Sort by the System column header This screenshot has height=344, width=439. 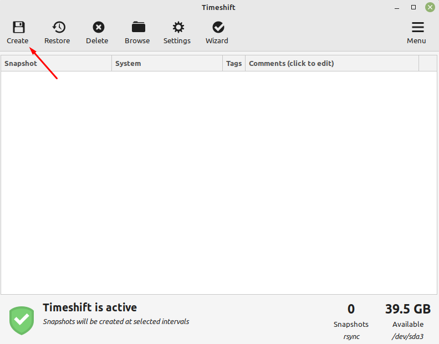click(x=167, y=63)
